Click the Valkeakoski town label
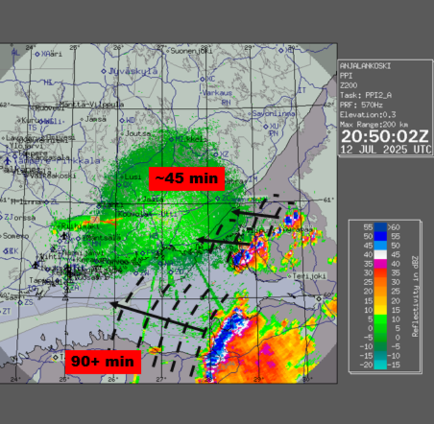 point(52,176)
